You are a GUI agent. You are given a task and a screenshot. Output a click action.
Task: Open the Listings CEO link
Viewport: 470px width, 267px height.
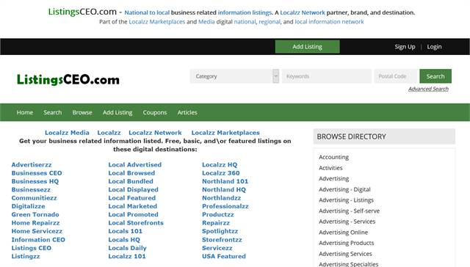[31, 248]
